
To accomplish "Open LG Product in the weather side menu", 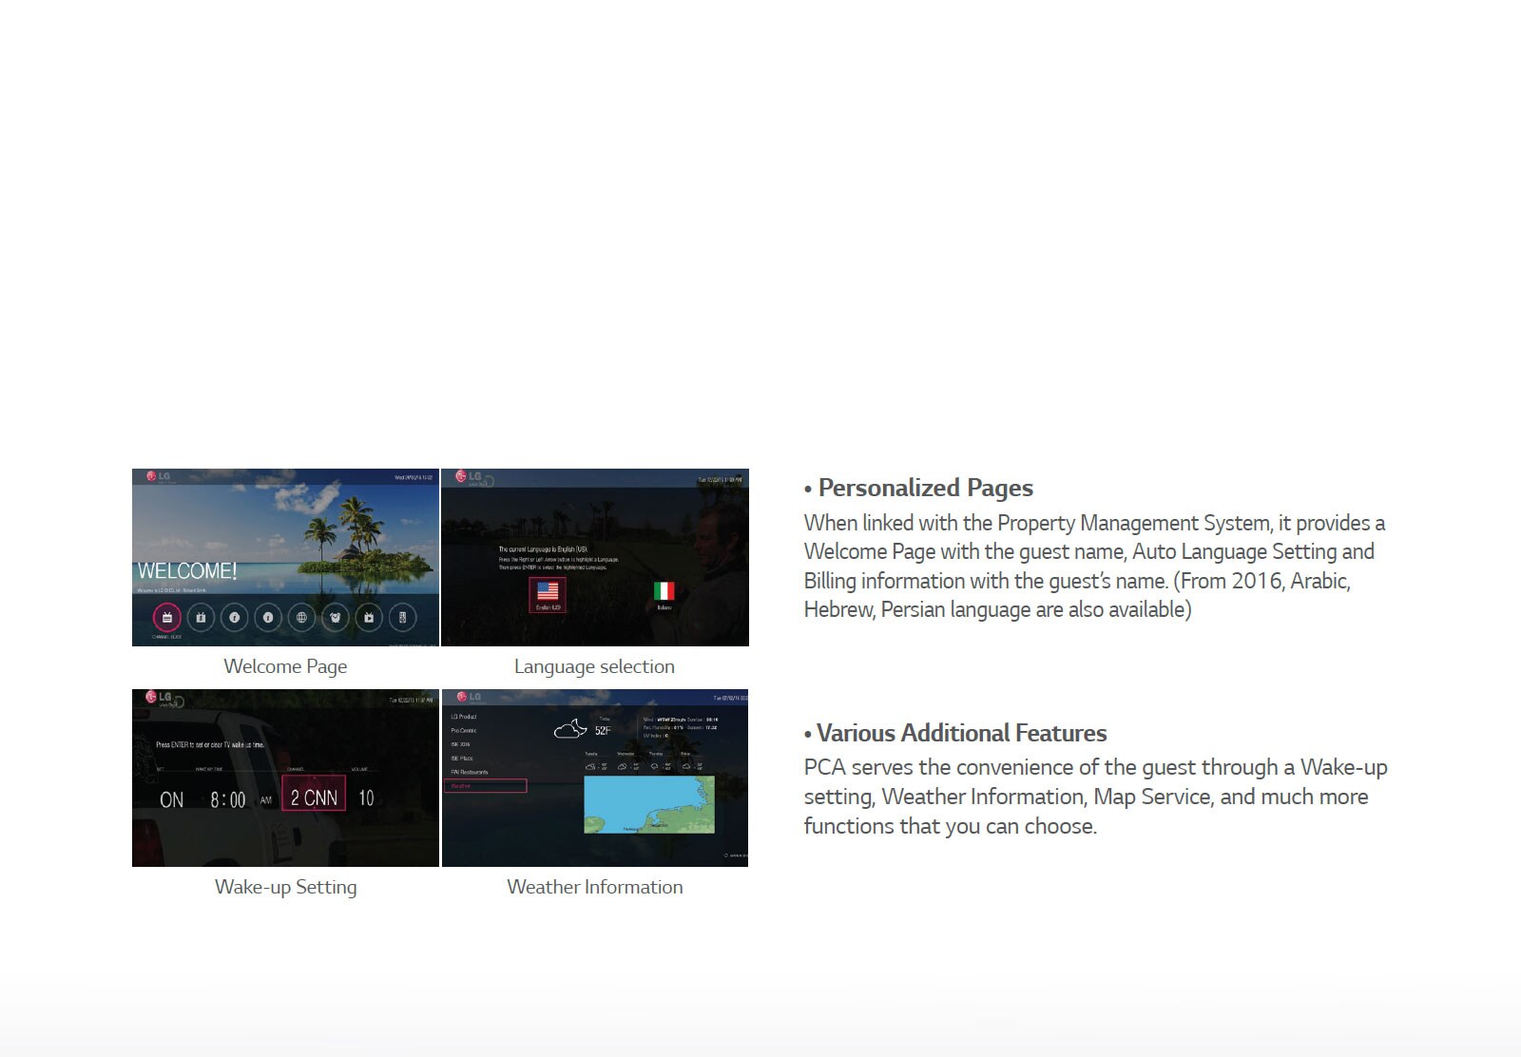I will pyautogui.click(x=464, y=717).
